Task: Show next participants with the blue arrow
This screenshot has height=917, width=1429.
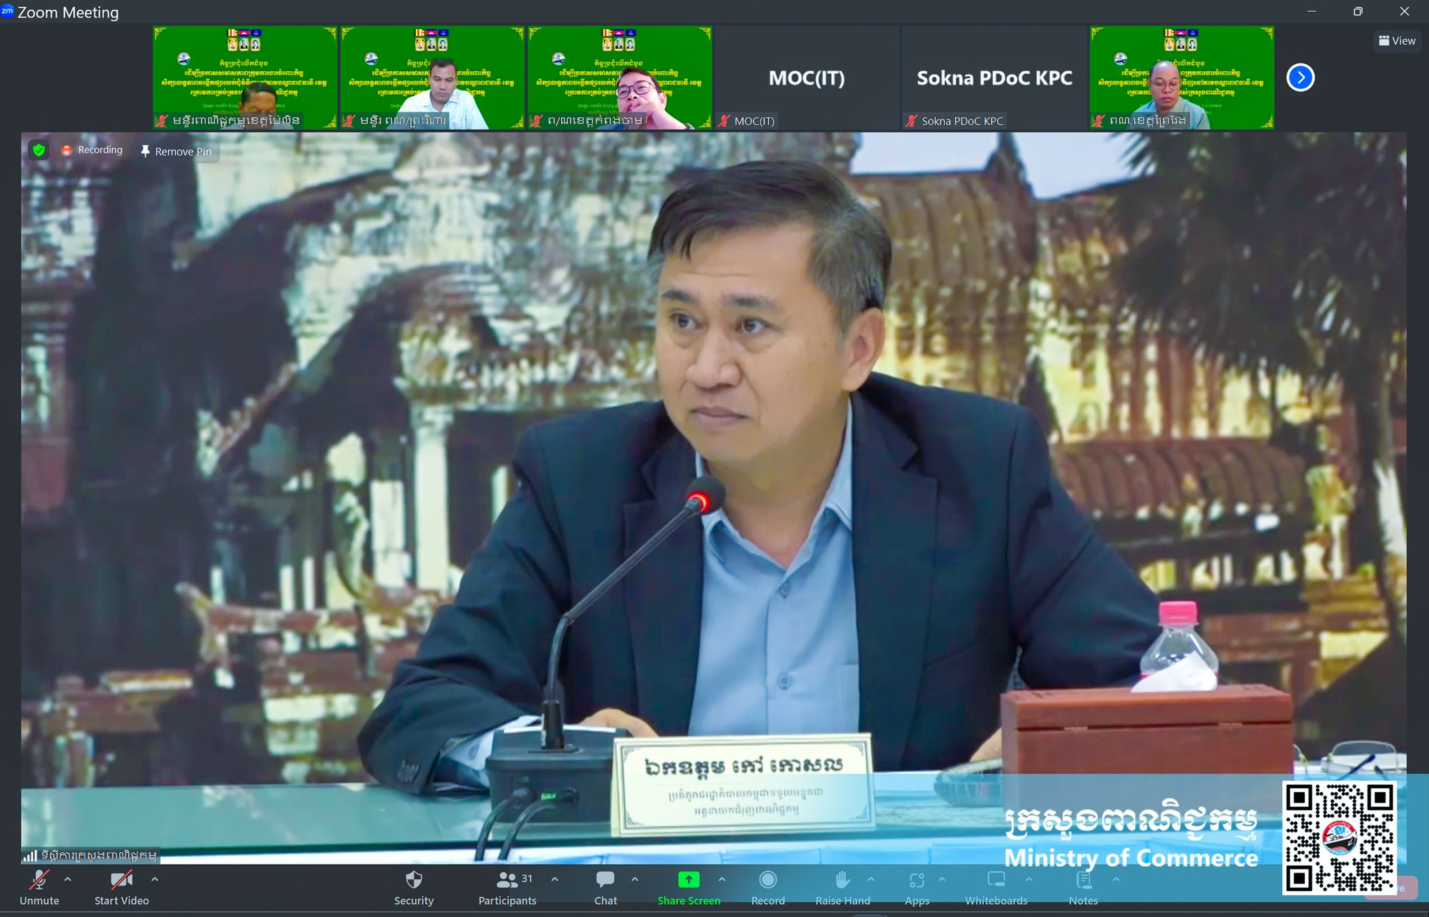Action: point(1300,77)
